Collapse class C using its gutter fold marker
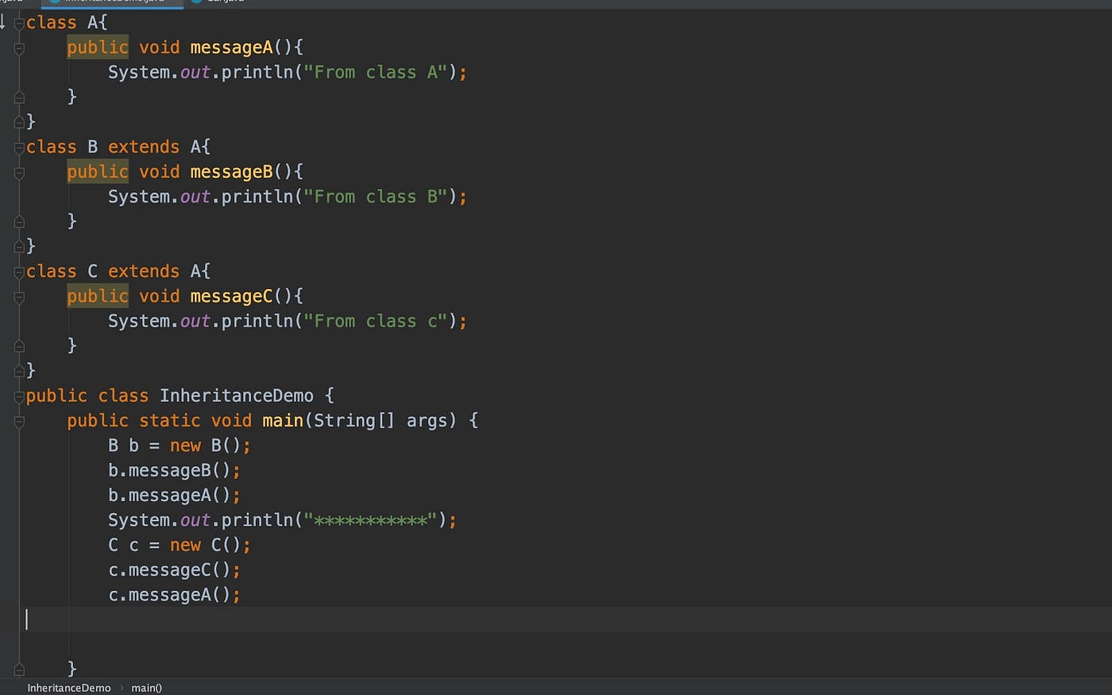Image resolution: width=1112 pixels, height=695 pixels. pos(18,271)
